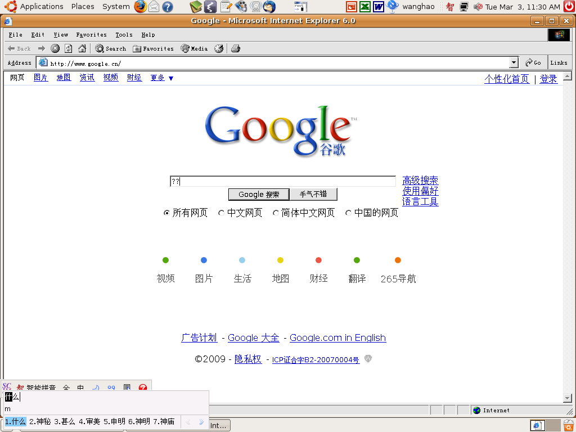The image size is (576, 432).
Task: Open the System menu
Action: (x=116, y=7)
